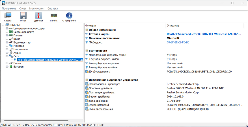Open the Сводка summary toolbar icon
Viewport: 248px width, 127px height.
tap(8, 17)
